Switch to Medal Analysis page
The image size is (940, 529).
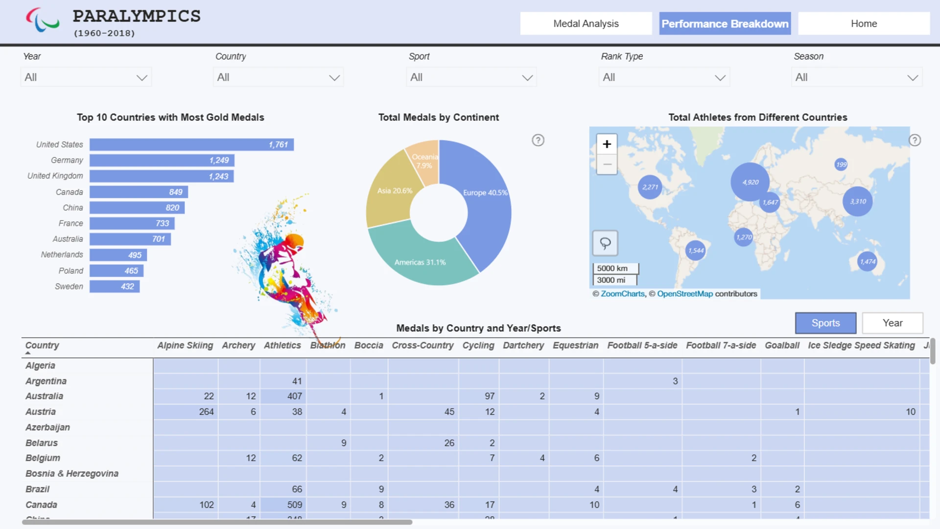click(586, 24)
